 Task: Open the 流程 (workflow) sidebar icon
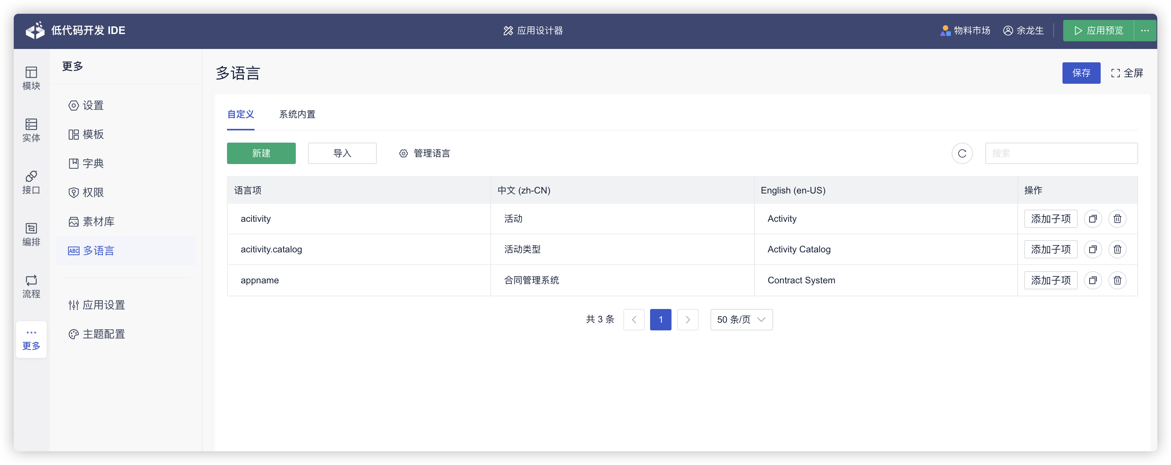(x=31, y=286)
